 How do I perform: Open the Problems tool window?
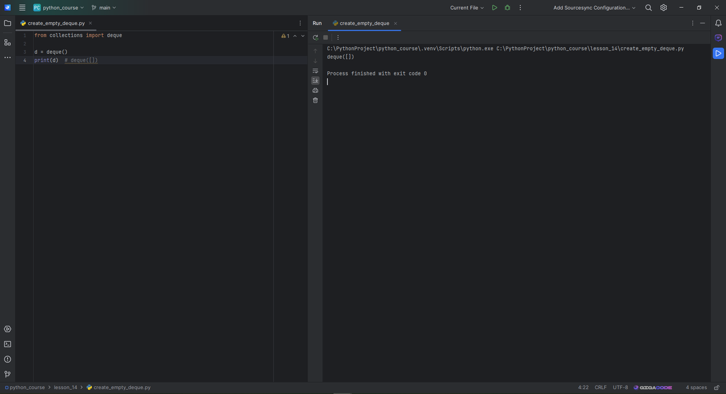(x=7, y=360)
